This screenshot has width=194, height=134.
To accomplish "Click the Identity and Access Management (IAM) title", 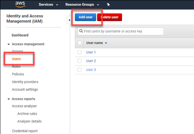I will [25, 19].
